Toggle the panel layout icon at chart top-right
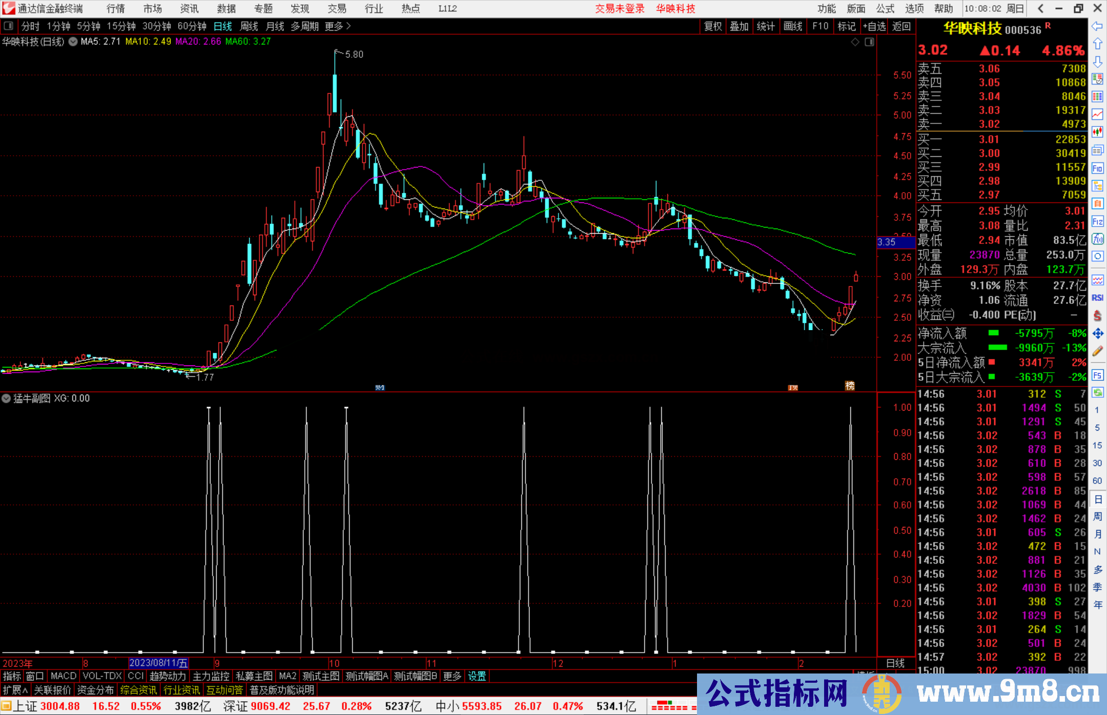Screen dimensions: 1107x715 870,42
